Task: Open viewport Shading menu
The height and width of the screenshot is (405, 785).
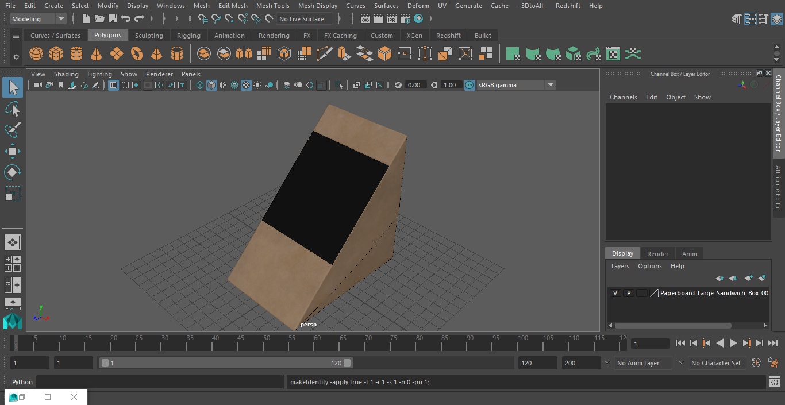Action: click(x=66, y=74)
